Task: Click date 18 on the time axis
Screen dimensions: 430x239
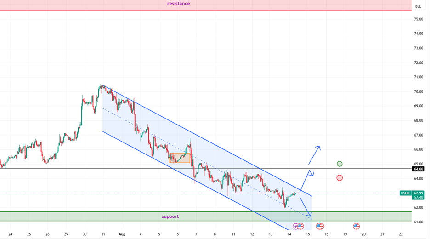Action: [x=326, y=234]
